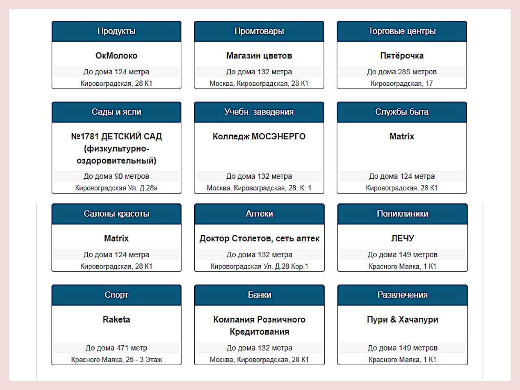Open the Продукты category header

[x=116, y=31]
